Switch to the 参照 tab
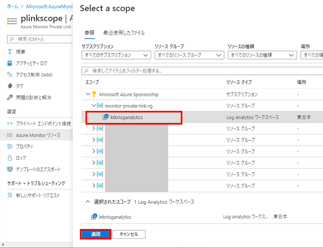 point(90,33)
